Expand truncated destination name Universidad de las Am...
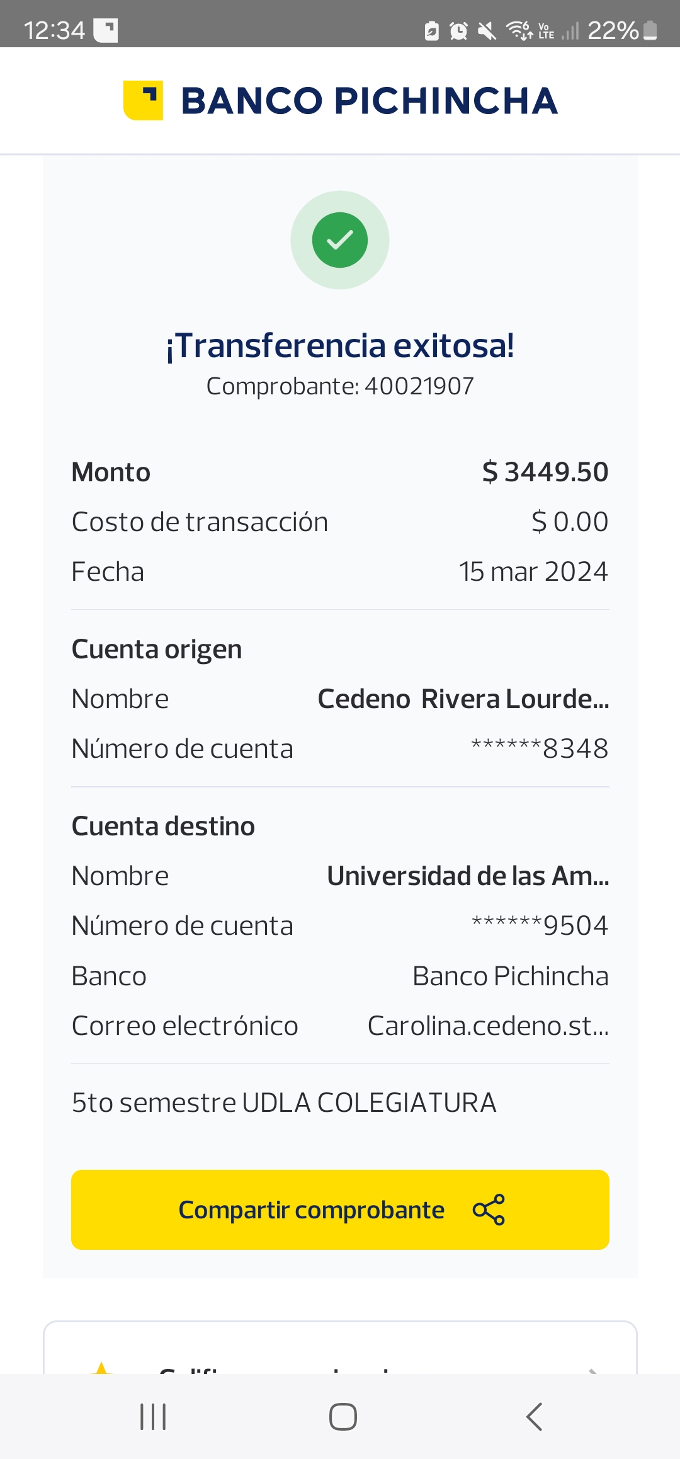Screen dimensions: 680x1459 467,876
